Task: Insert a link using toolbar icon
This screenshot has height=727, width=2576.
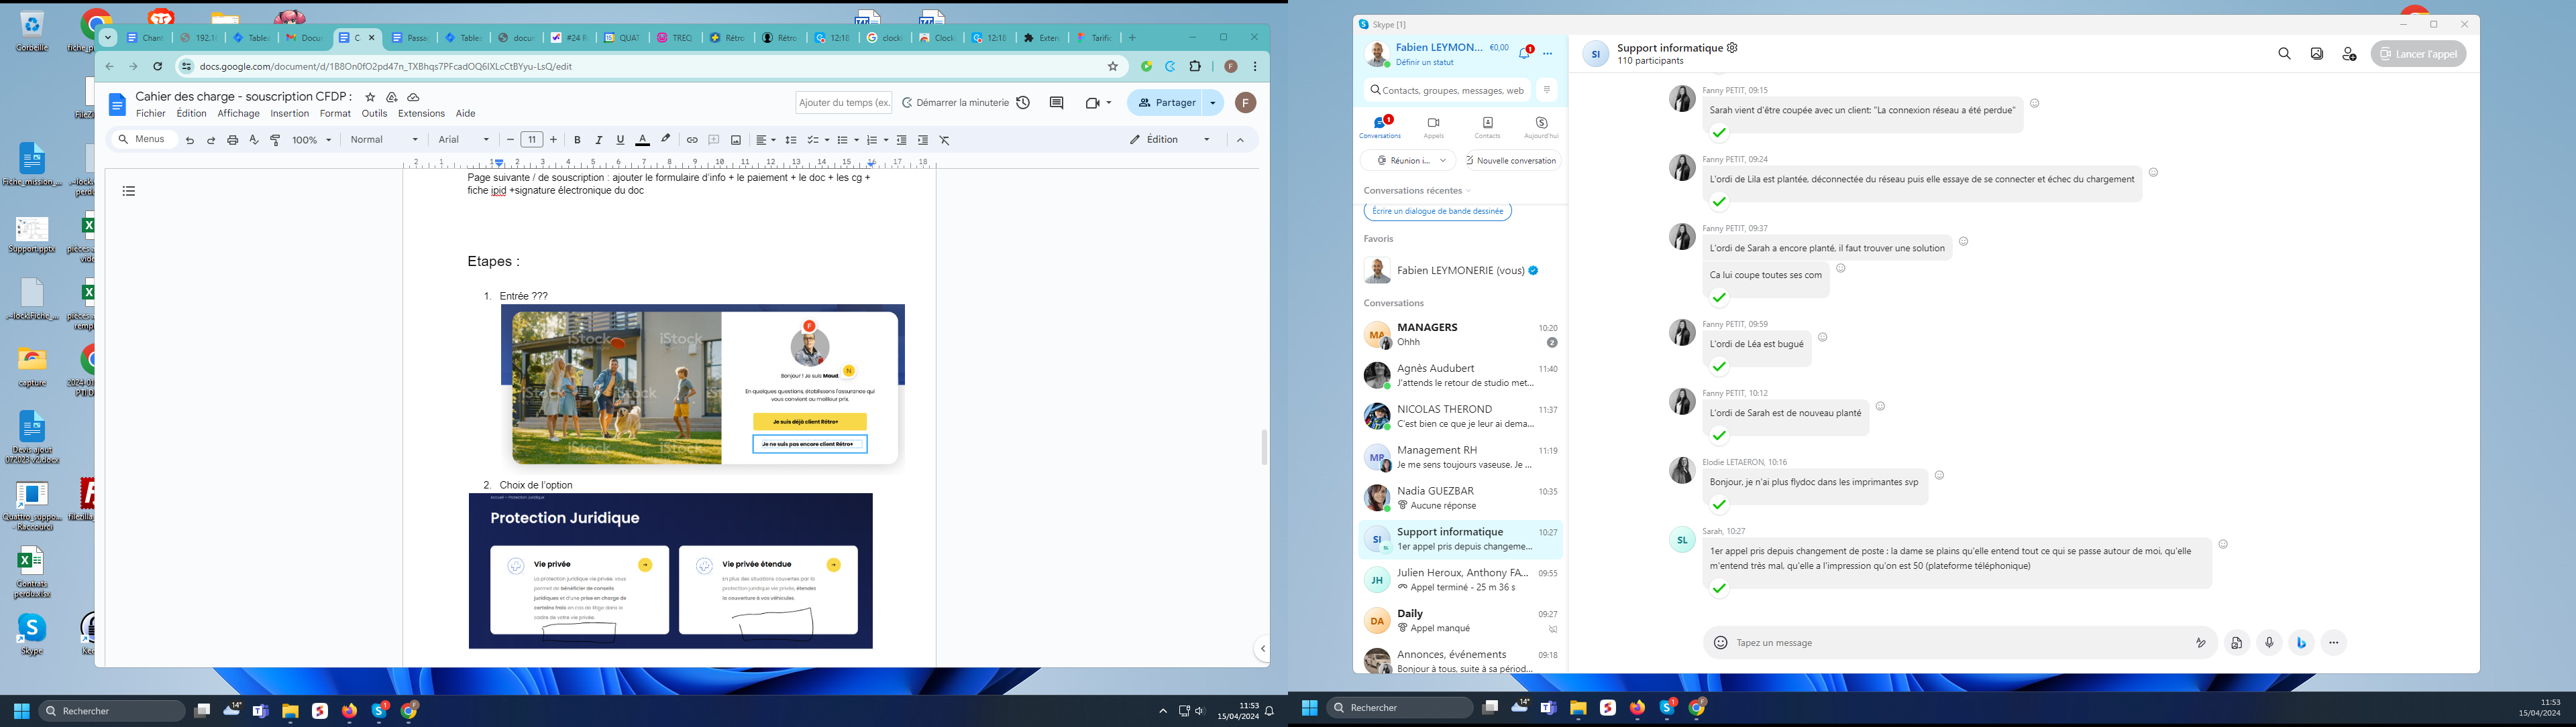Action: pos(692,141)
